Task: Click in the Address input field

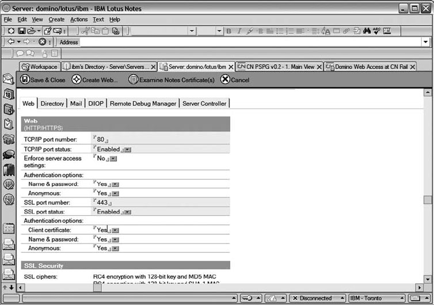Action: click(x=250, y=42)
